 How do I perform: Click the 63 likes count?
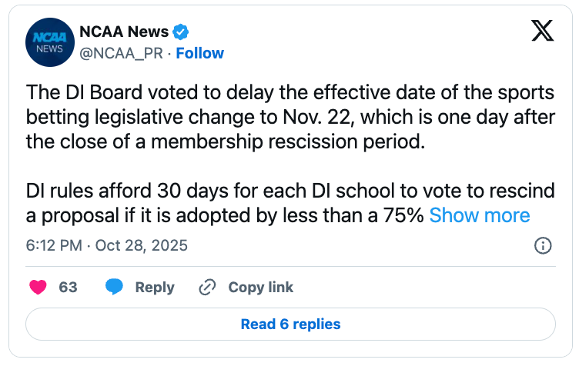click(x=68, y=288)
